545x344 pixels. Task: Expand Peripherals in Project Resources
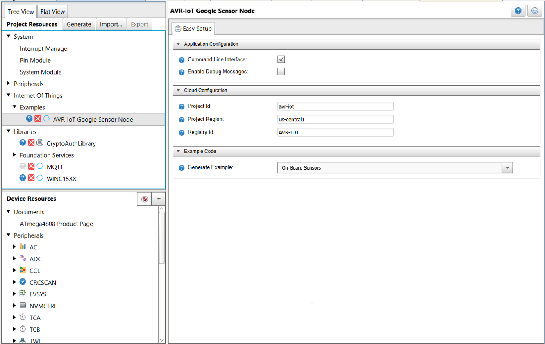tap(9, 84)
